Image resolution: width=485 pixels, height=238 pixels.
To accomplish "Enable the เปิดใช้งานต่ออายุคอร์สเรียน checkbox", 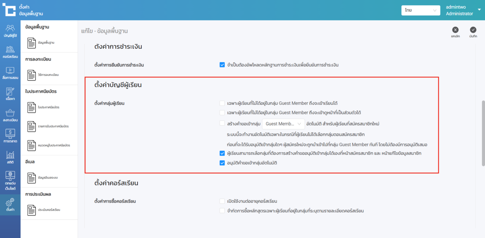I will click(x=222, y=201).
